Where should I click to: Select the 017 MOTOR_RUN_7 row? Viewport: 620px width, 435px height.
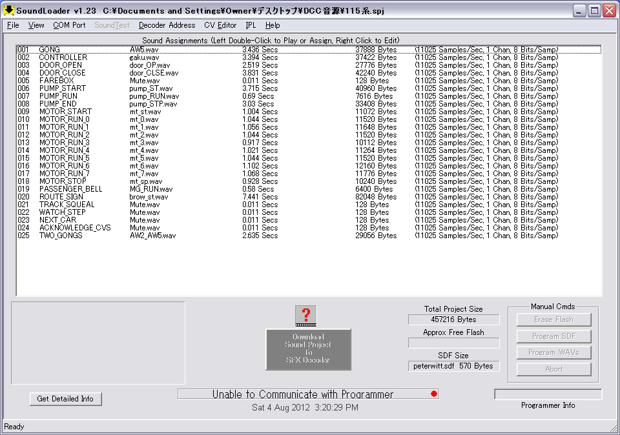pos(309,174)
